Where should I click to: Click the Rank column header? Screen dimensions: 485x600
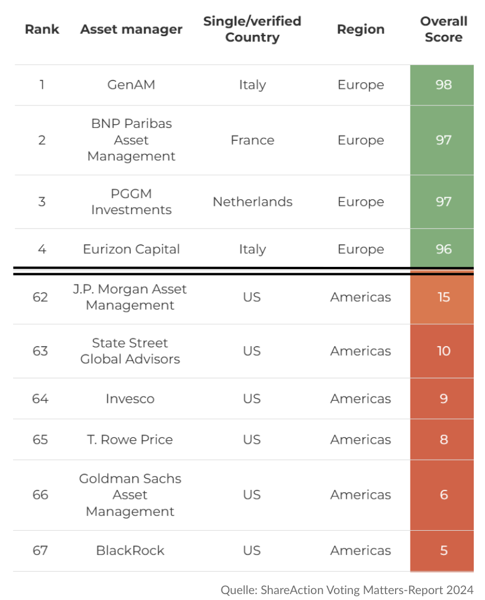pos(42,30)
